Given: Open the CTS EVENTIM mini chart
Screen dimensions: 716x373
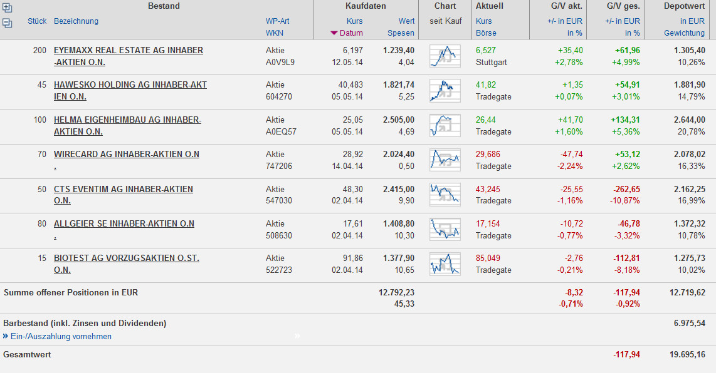Looking at the screenshot, I should pos(445,195).
